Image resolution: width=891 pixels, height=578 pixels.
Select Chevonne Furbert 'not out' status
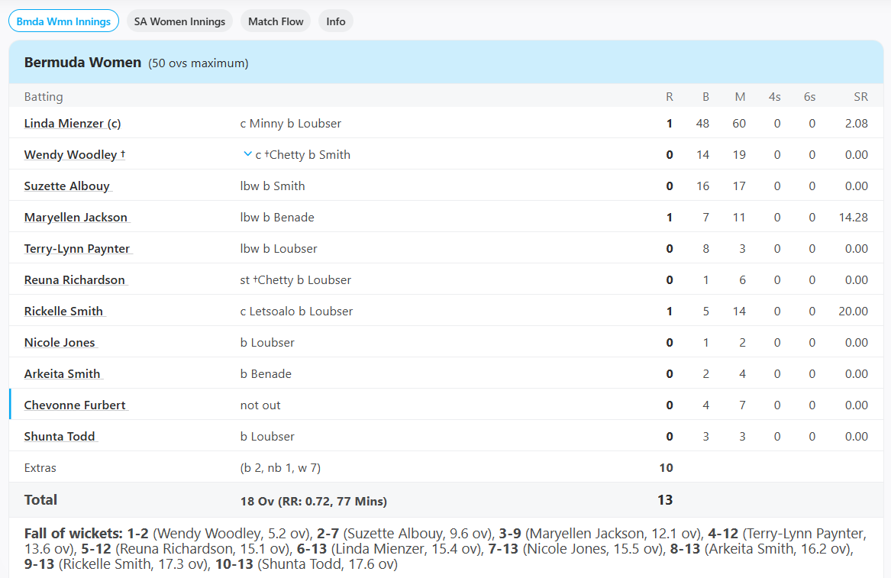point(260,405)
